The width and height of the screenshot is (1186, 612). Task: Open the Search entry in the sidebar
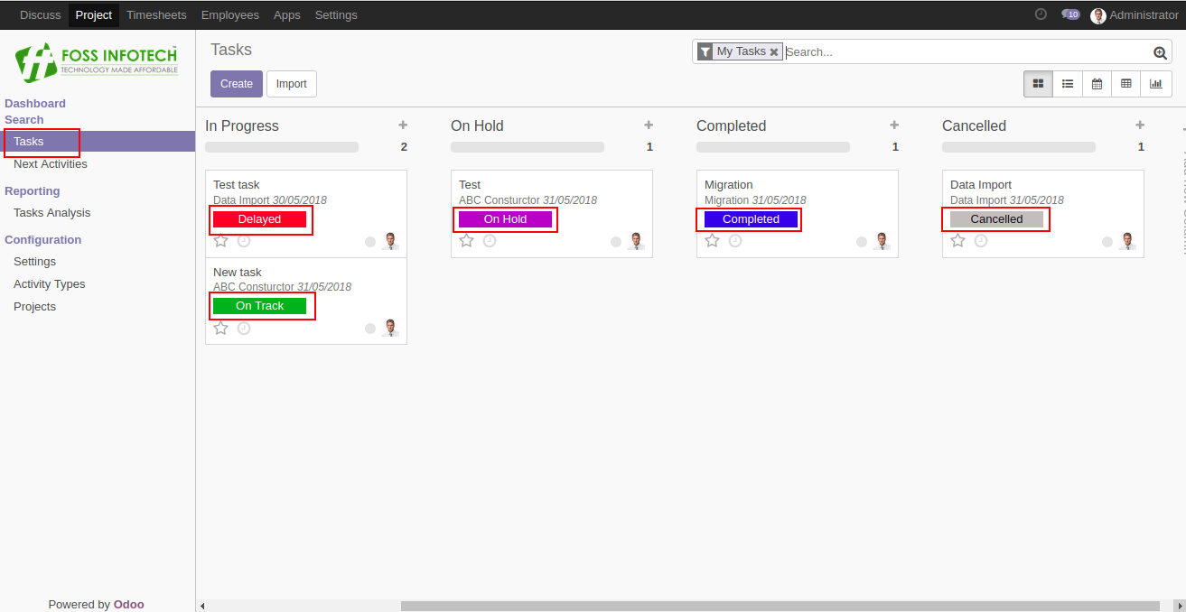[x=24, y=119]
